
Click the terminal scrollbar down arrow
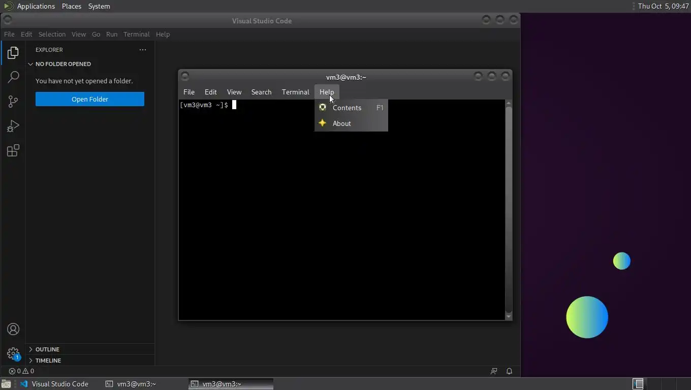coord(509,316)
